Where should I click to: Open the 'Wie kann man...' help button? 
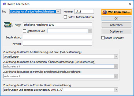click(x=116, y=12)
